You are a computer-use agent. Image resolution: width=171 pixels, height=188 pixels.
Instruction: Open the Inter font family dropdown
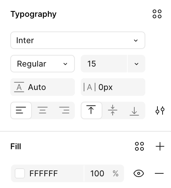click(78, 40)
